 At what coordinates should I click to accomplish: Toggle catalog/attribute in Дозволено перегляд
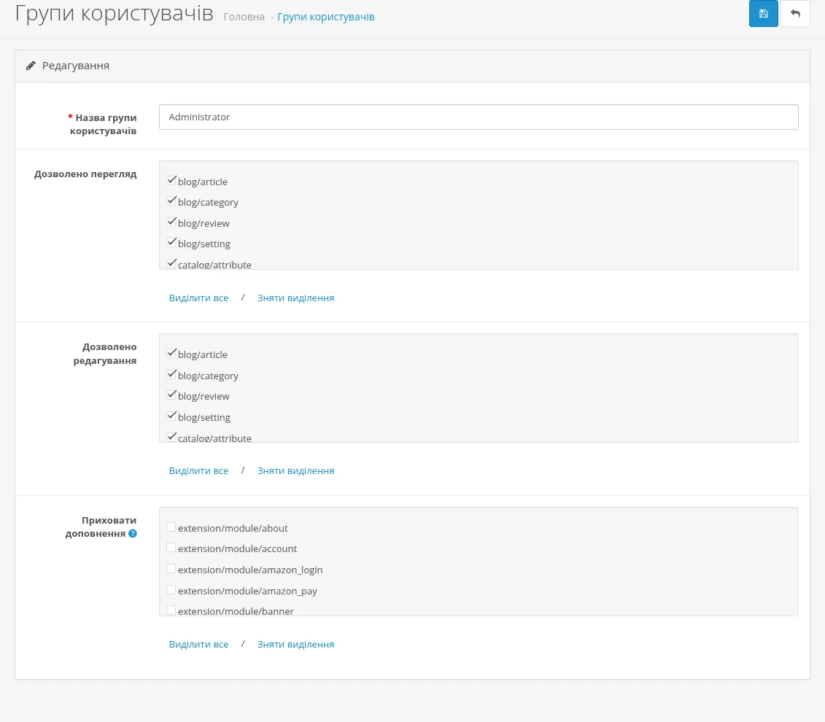171,263
